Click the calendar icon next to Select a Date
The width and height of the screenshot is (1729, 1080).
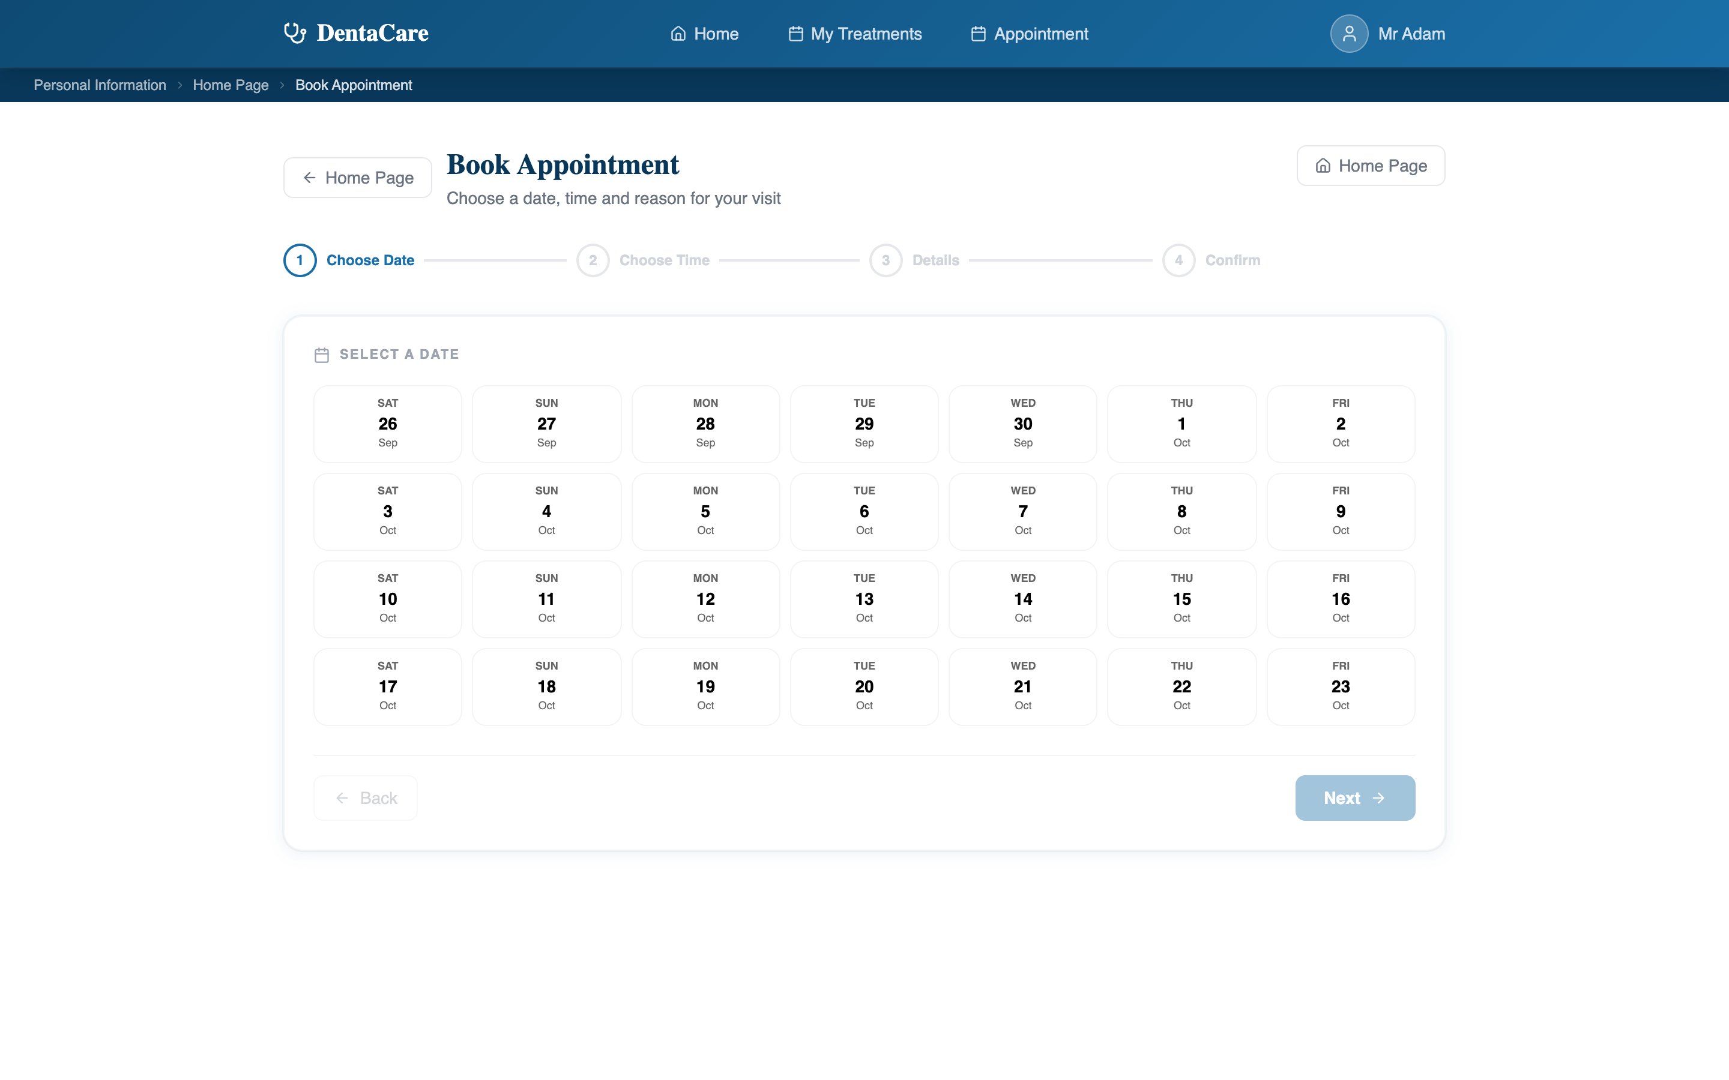click(x=322, y=355)
